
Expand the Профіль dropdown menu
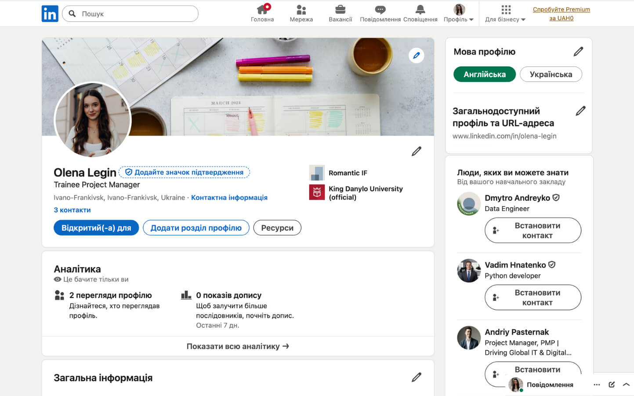[x=459, y=14]
